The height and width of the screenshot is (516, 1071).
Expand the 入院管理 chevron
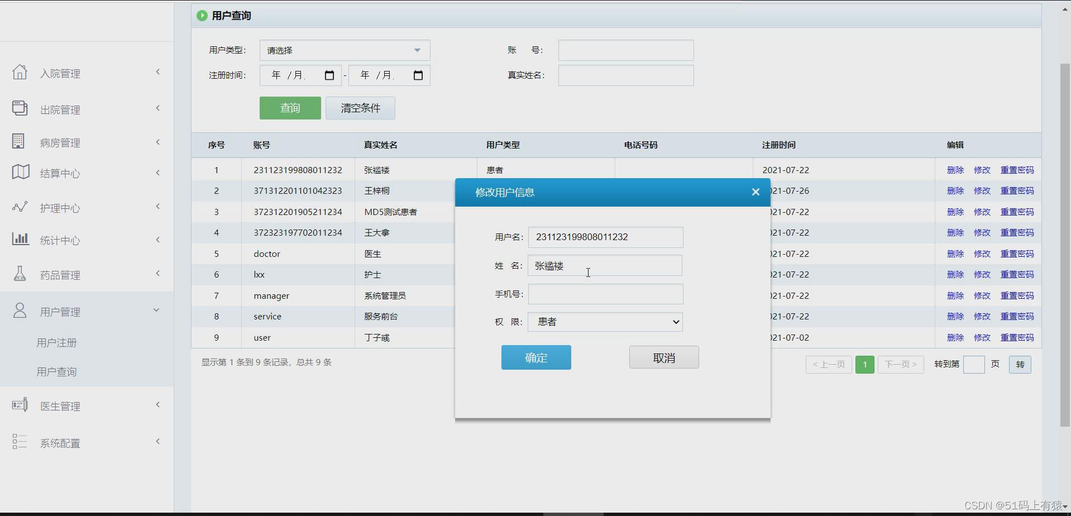[158, 72]
